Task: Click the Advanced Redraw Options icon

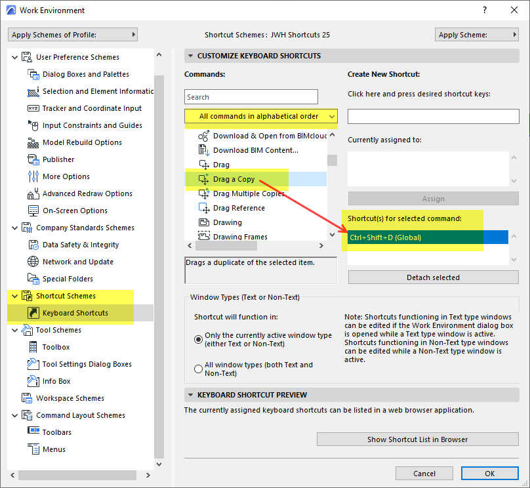Action: click(x=33, y=193)
